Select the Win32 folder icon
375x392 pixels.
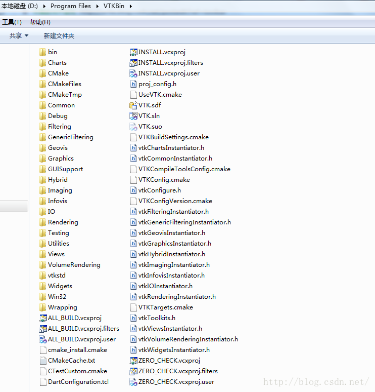[42, 297]
